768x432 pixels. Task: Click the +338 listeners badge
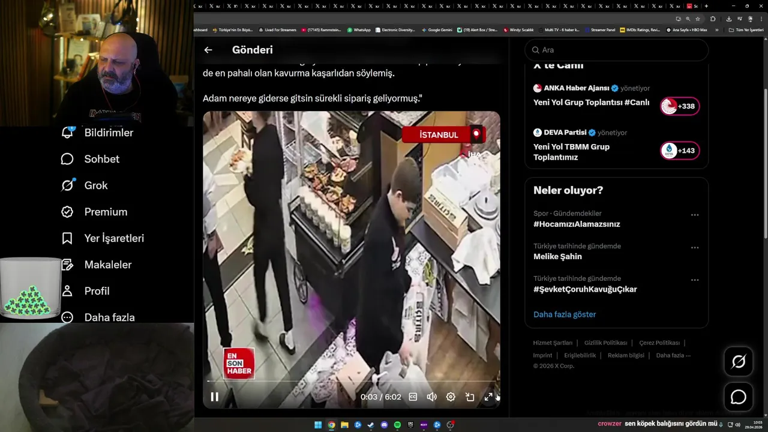tap(680, 106)
